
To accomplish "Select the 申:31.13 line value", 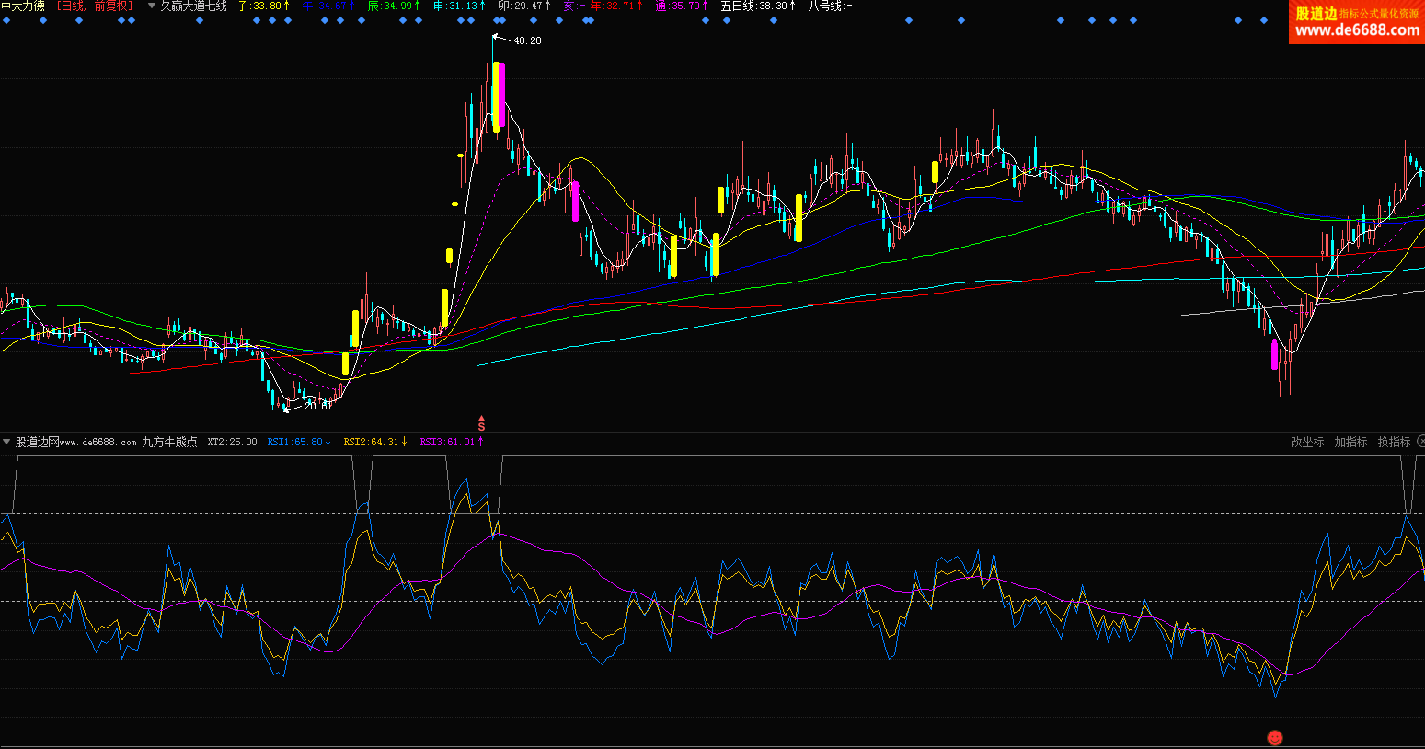I will point(459,6).
